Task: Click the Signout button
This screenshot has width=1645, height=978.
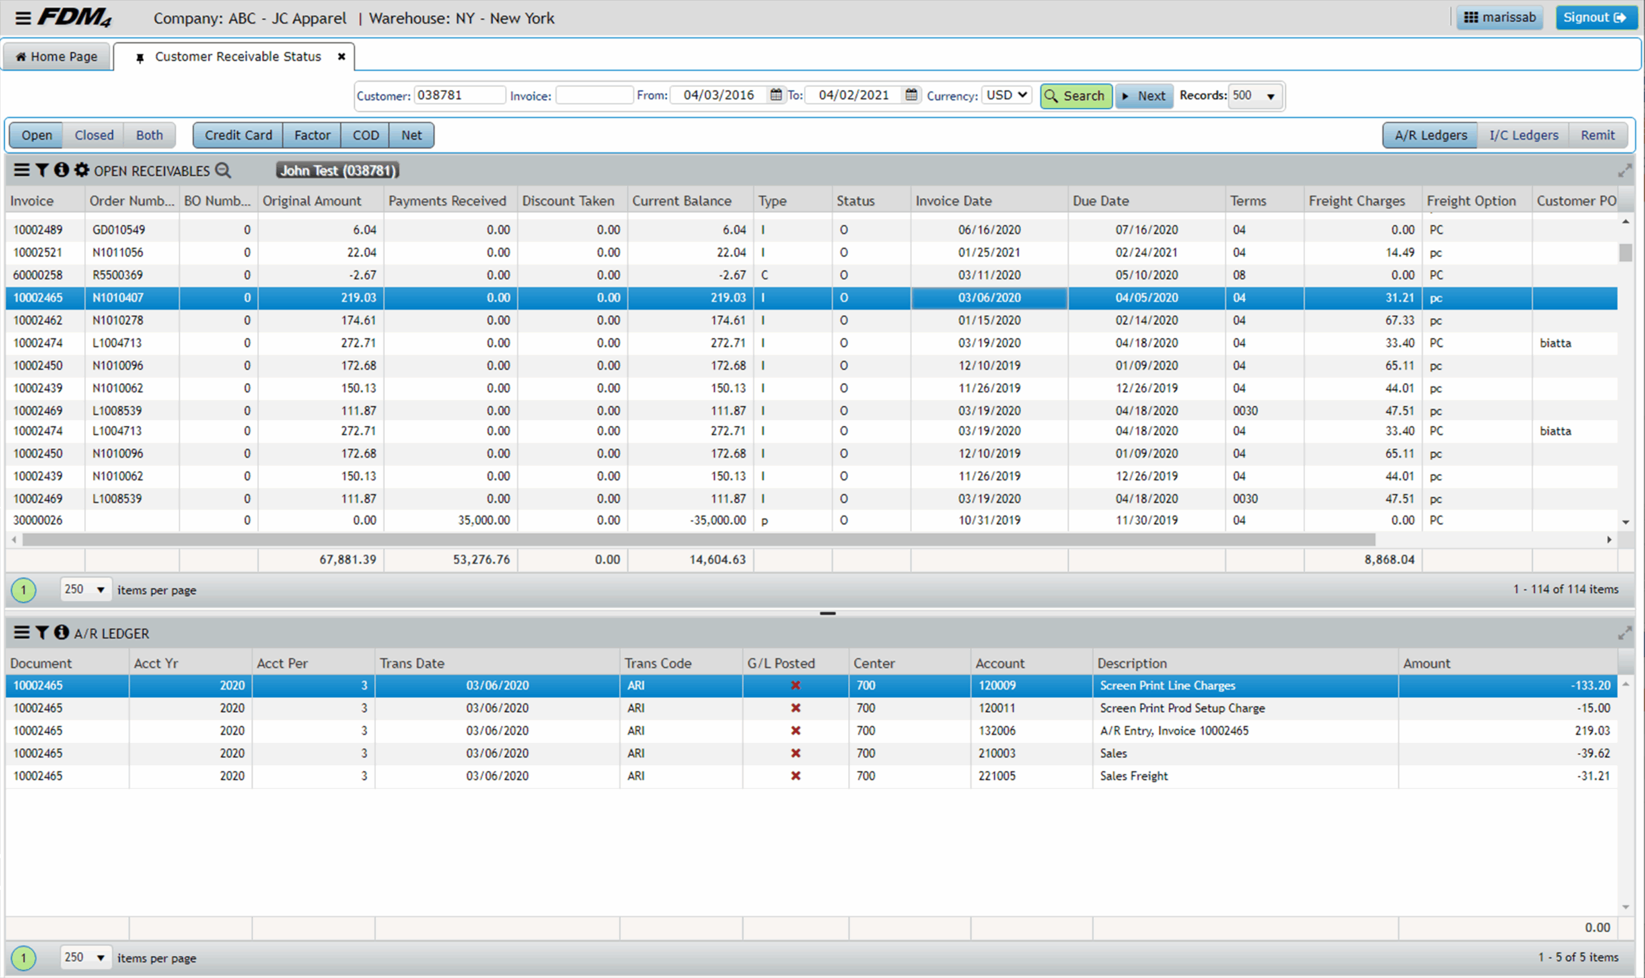Action: pos(1596,18)
